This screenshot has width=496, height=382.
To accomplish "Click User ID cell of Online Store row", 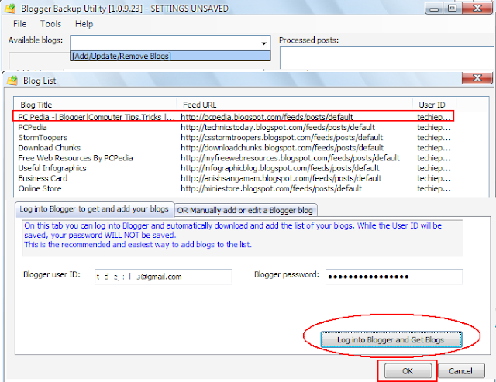I will coord(434,188).
